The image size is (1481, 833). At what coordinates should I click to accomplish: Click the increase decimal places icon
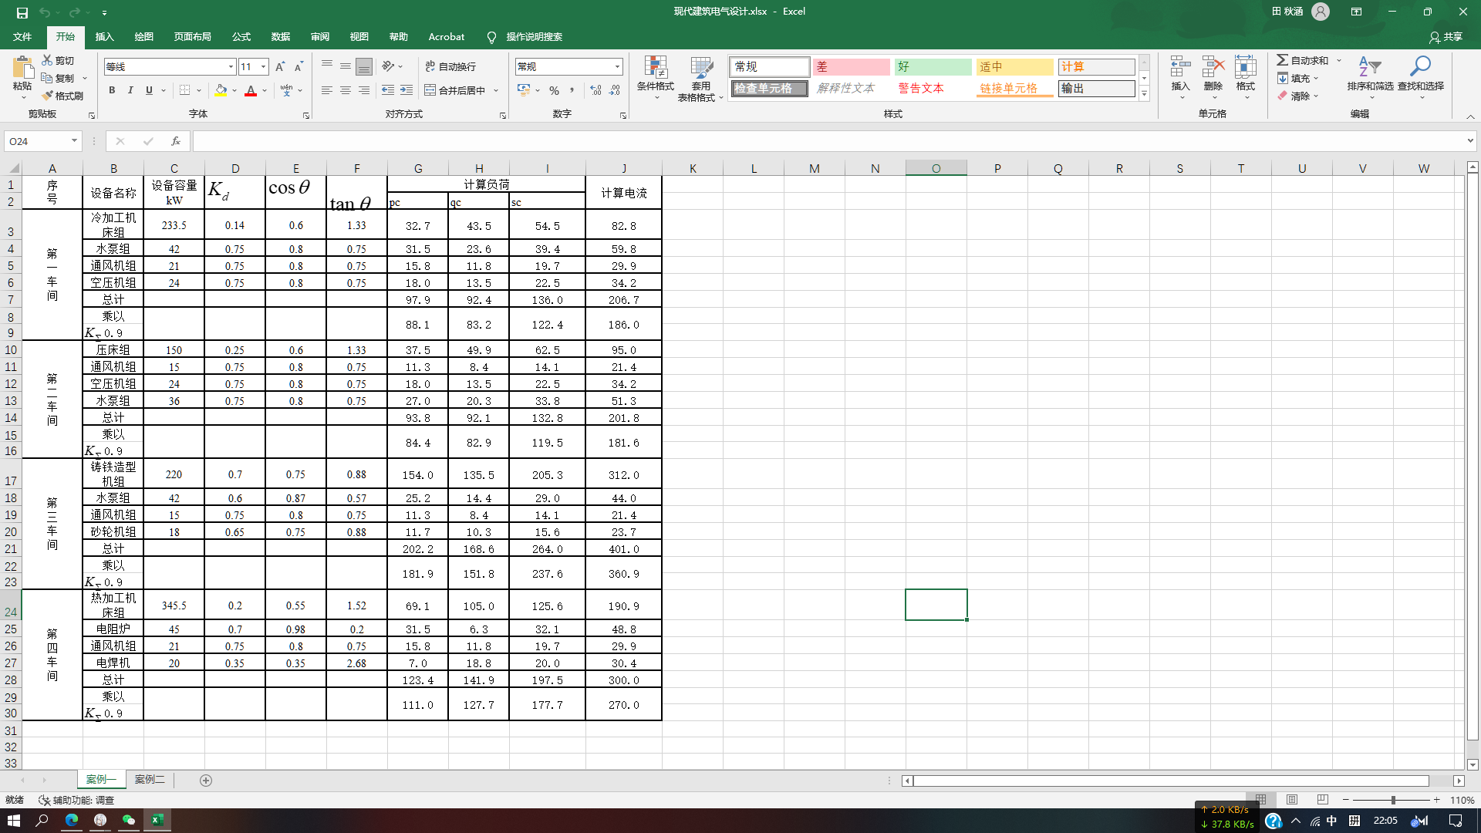(x=595, y=90)
